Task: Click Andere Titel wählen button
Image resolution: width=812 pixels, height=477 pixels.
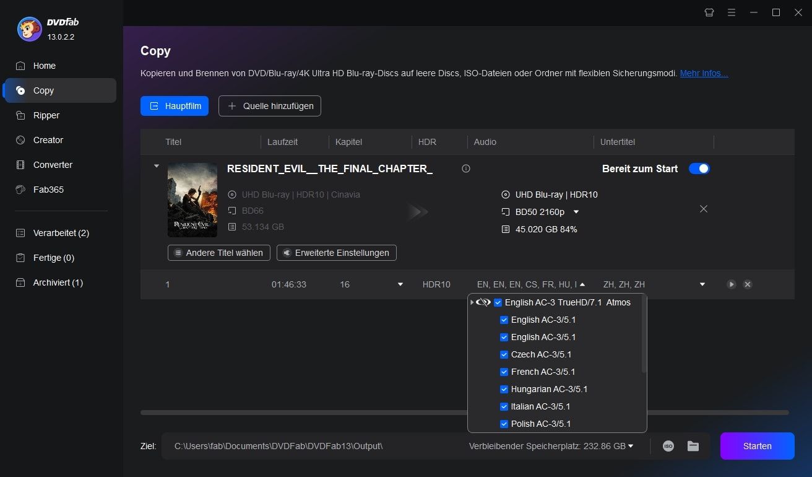Action: [219, 253]
